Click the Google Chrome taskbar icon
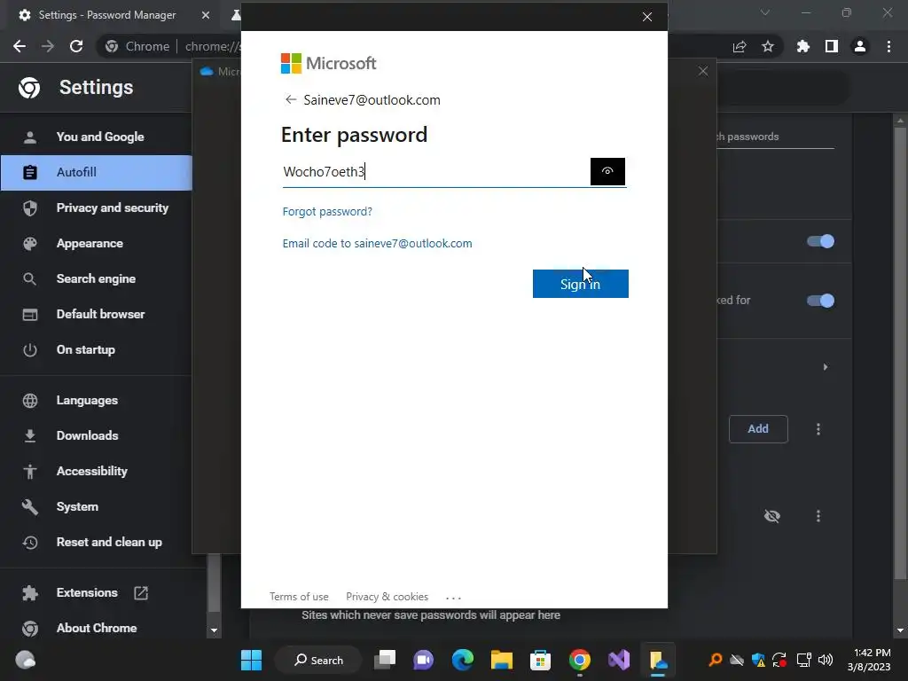The height and width of the screenshot is (681, 908). pyautogui.click(x=580, y=660)
